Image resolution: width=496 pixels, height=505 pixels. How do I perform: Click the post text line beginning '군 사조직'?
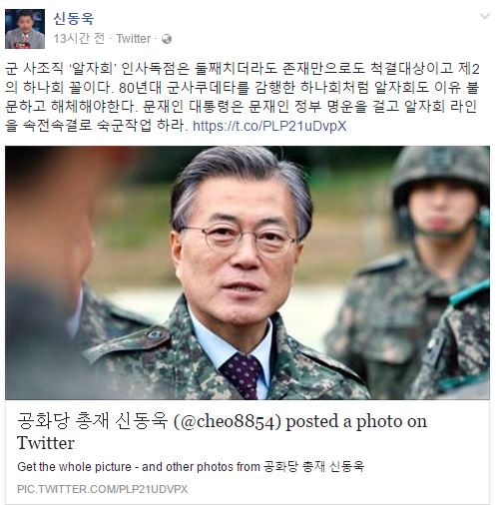pos(243,68)
